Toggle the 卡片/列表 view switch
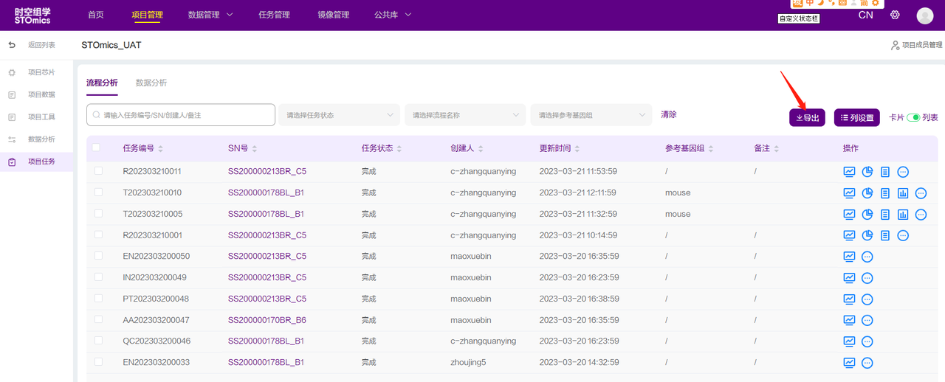This screenshot has width=945, height=382. 913,117
